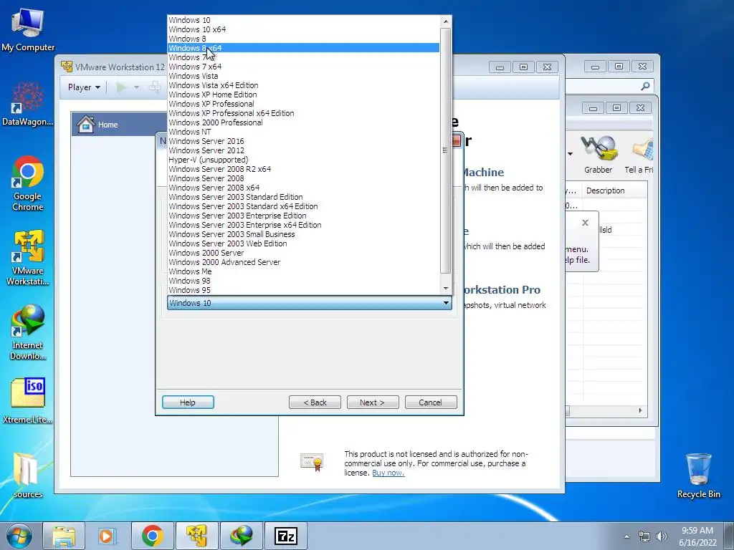The image size is (734, 550).
Task: Select Windows Server 2003 Web Edition
Action: [x=303, y=243]
